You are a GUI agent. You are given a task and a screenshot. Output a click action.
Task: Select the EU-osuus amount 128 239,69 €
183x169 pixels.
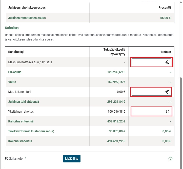click(116, 72)
